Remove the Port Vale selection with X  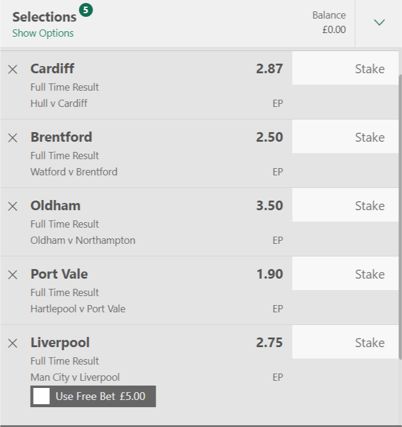click(13, 275)
